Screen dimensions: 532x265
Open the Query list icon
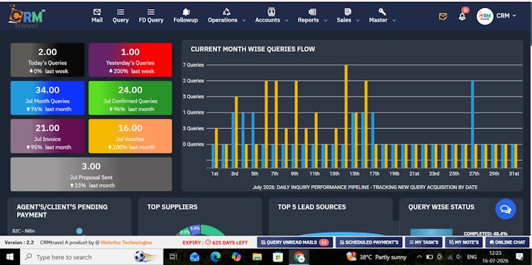tap(121, 12)
